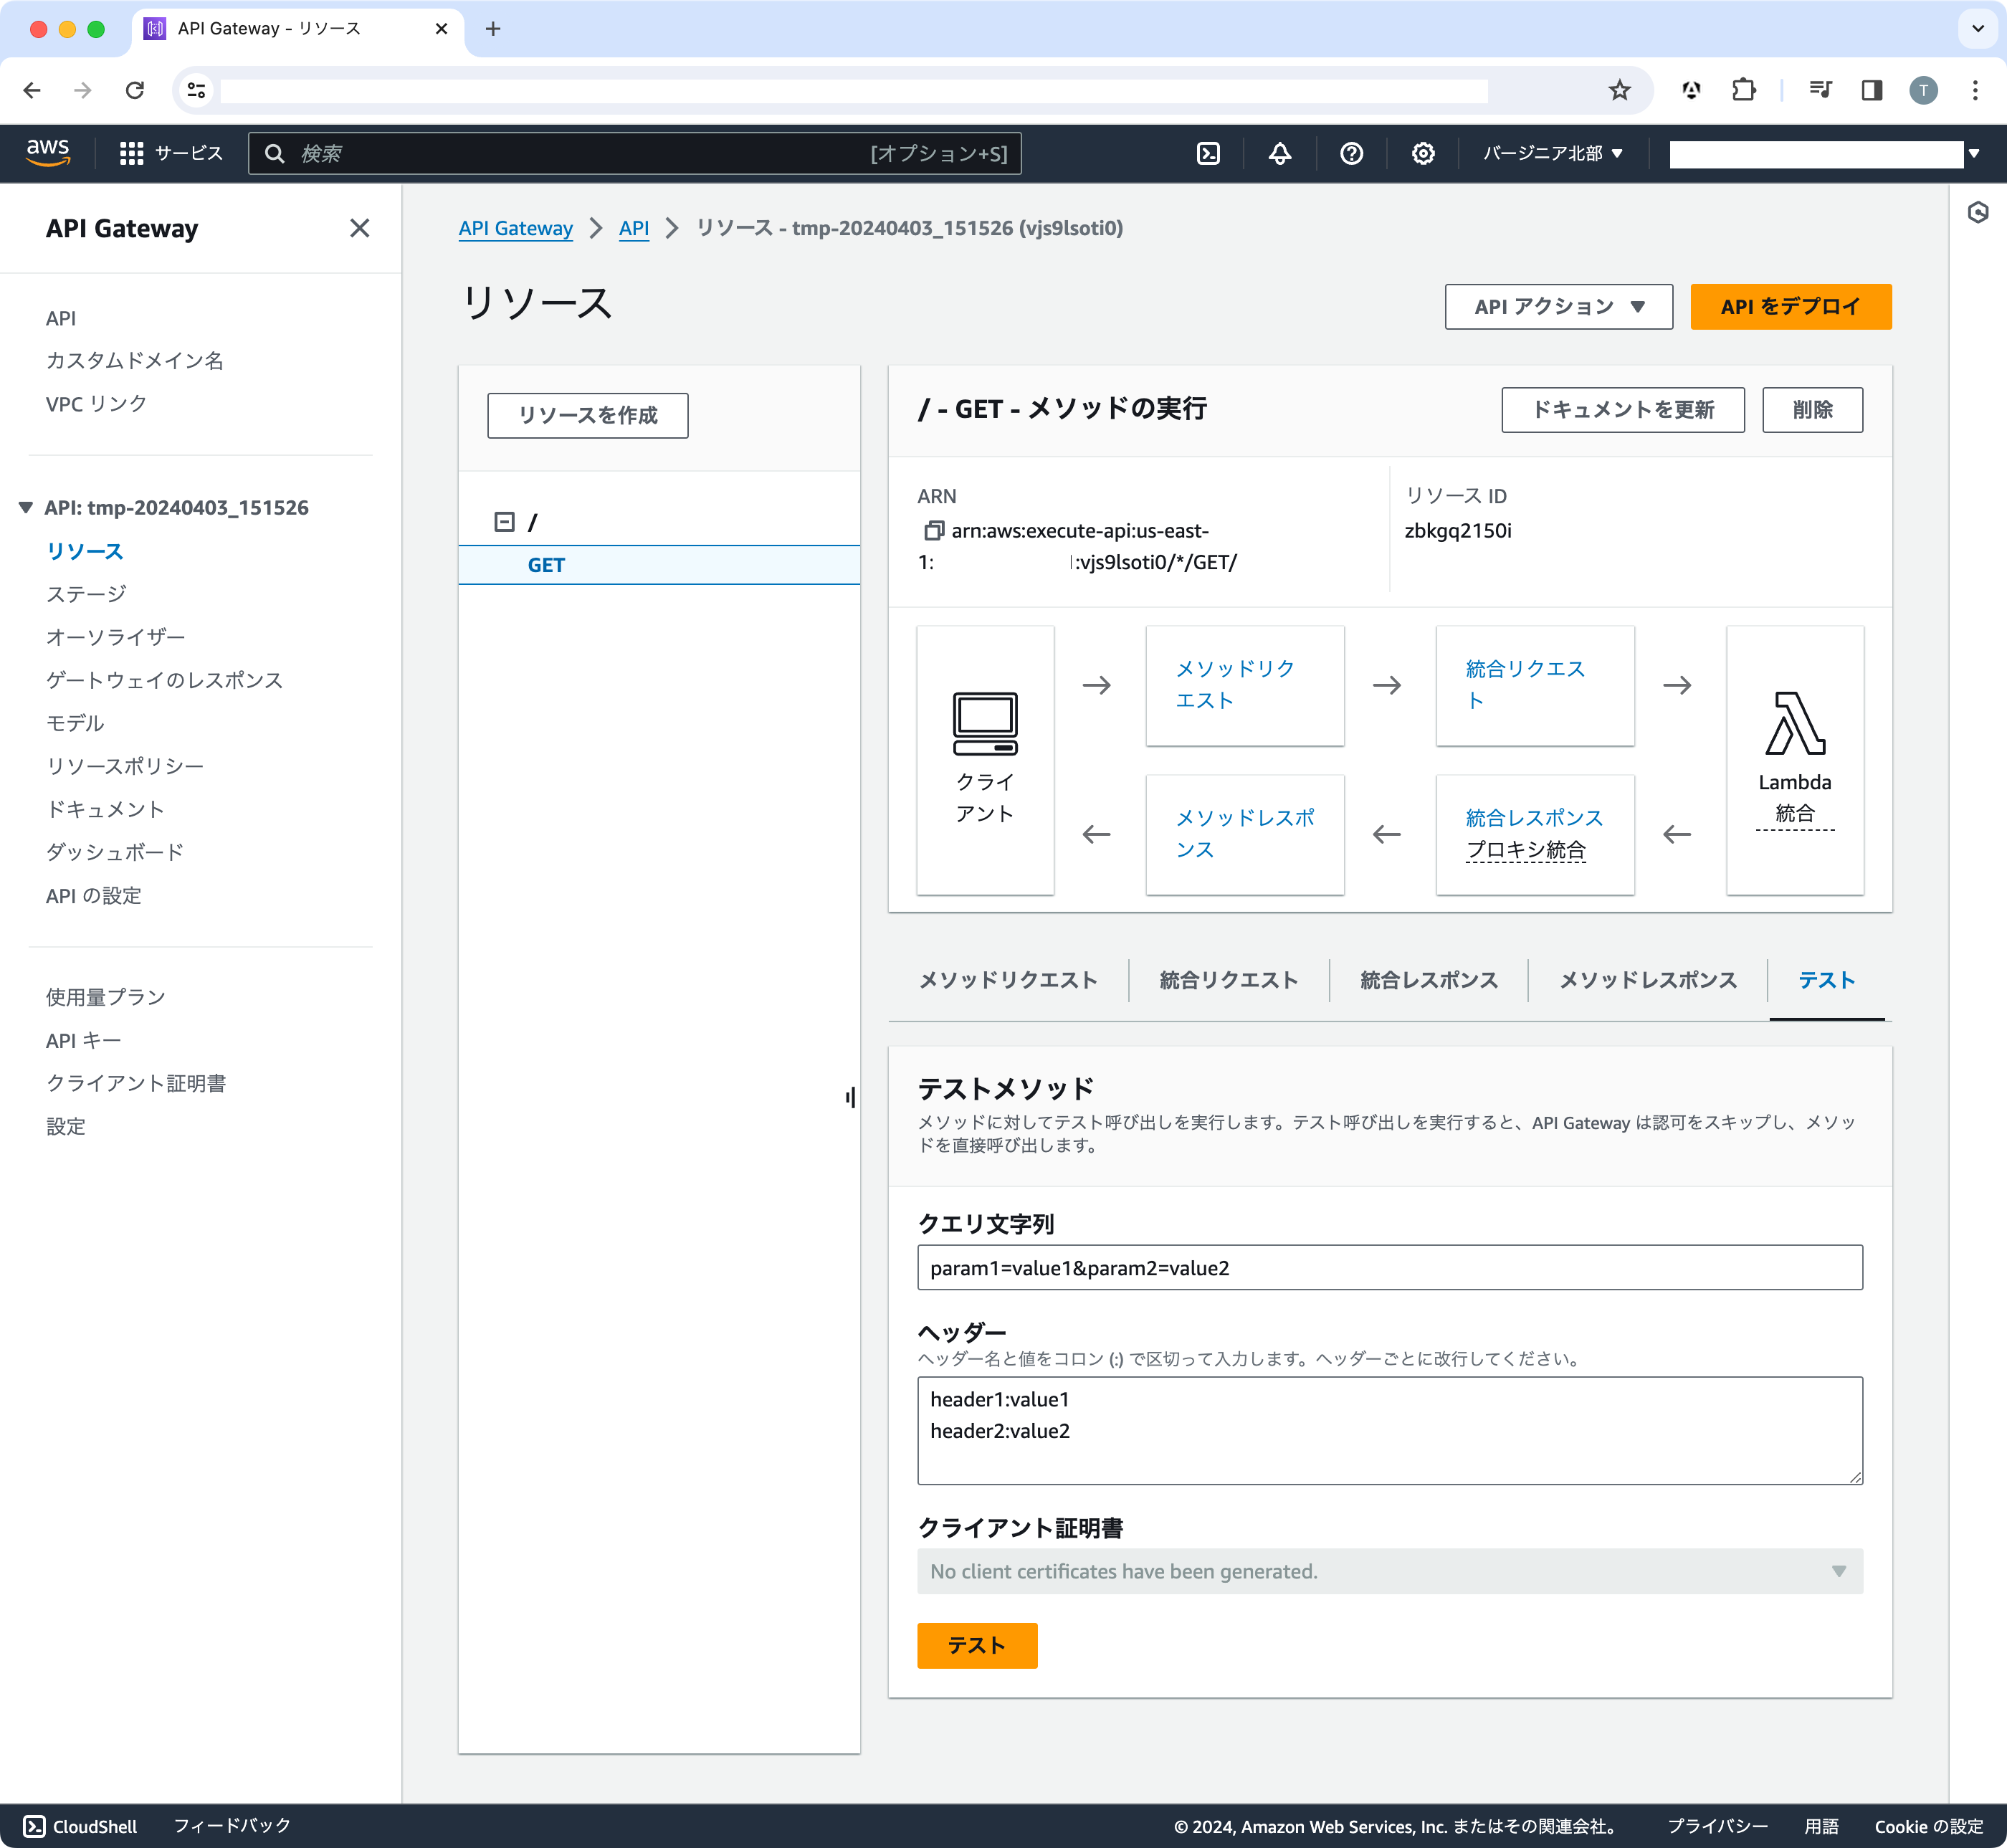Screen dimensions: 2007x1848
Task: Launch CloudShell from the top toolbar
Action: coord(1208,153)
